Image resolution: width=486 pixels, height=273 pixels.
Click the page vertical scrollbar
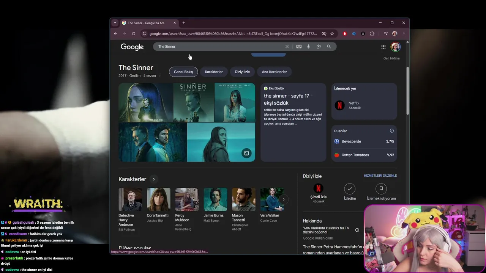tap(408, 91)
